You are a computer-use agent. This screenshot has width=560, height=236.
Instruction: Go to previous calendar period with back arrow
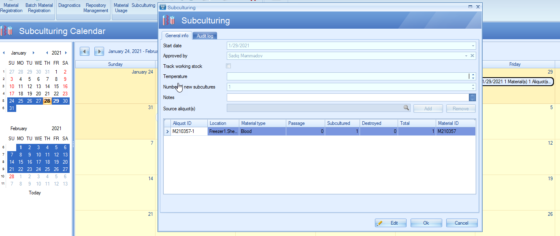coord(85,51)
